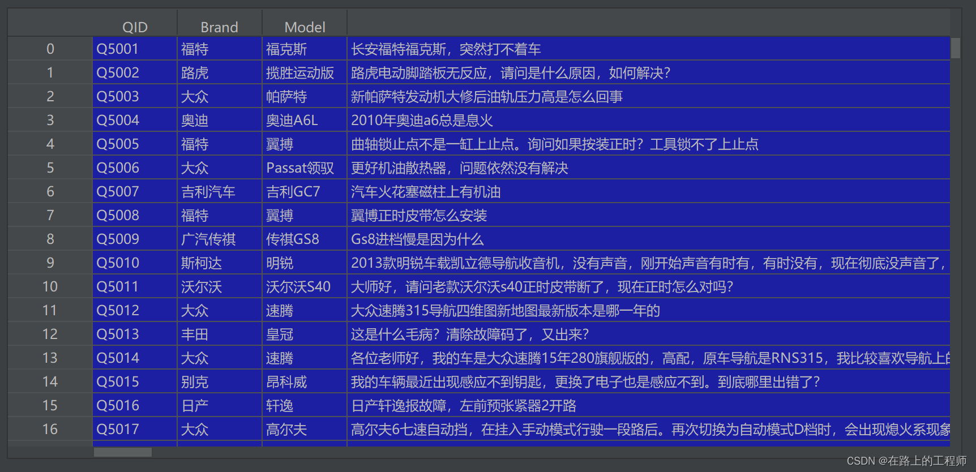The image size is (976, 472).
Task: Select cell Q5016
Action: coord(135,406)
